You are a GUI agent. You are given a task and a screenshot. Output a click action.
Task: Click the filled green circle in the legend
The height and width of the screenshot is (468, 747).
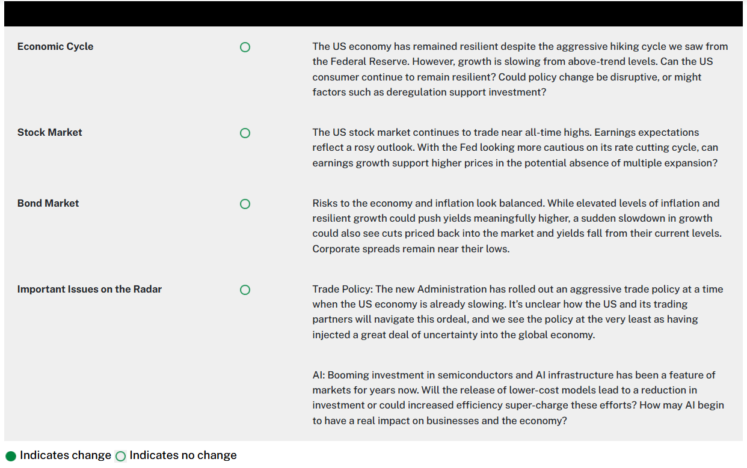(11, 456)
